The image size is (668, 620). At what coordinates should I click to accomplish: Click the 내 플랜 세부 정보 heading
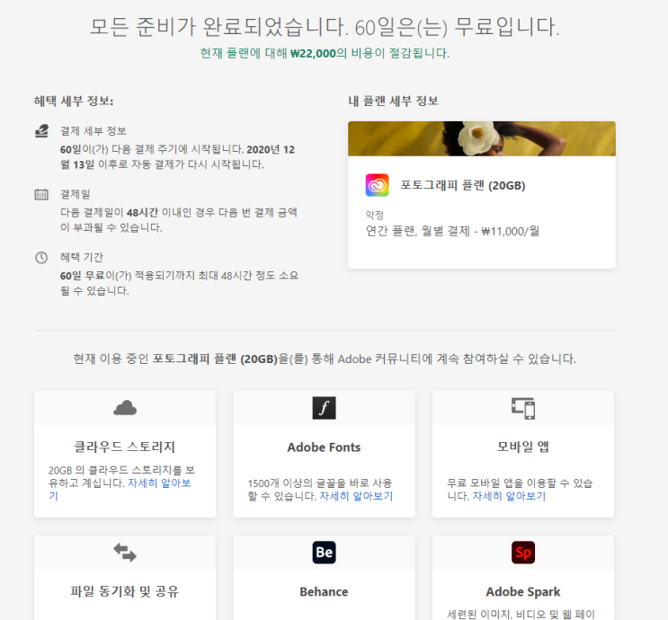(393, 101)
